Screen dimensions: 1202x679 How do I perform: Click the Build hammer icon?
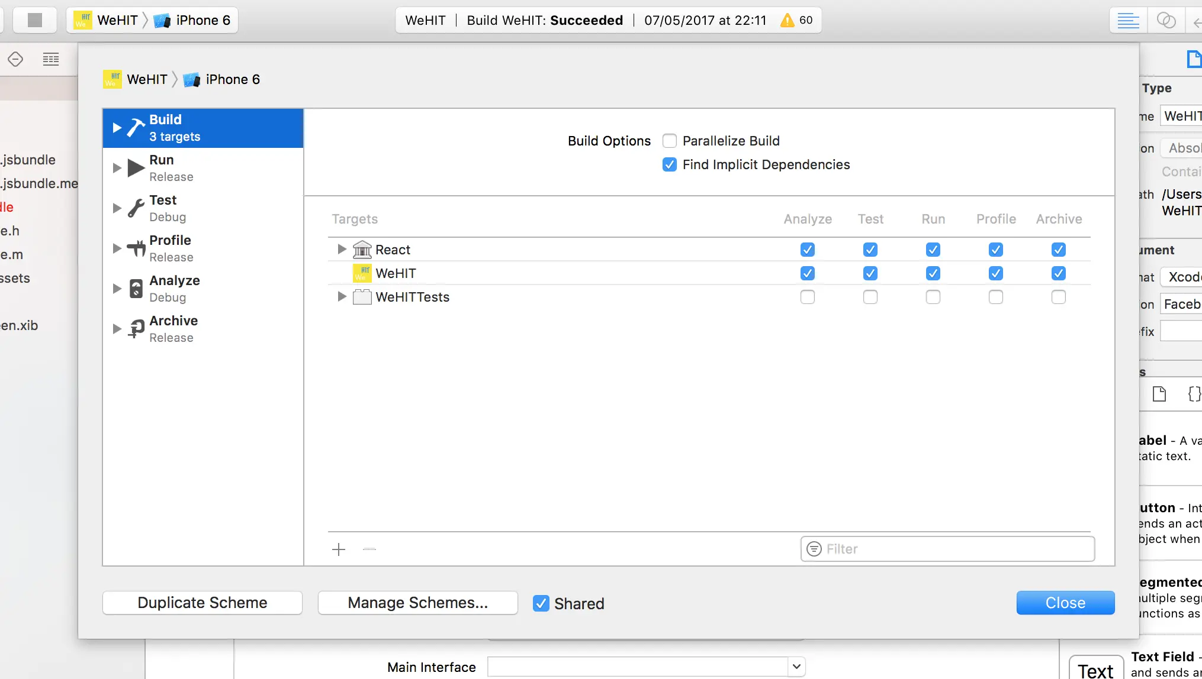point(136,128)
